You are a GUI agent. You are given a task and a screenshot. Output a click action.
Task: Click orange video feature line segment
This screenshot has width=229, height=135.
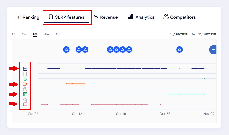pos(76,84)
